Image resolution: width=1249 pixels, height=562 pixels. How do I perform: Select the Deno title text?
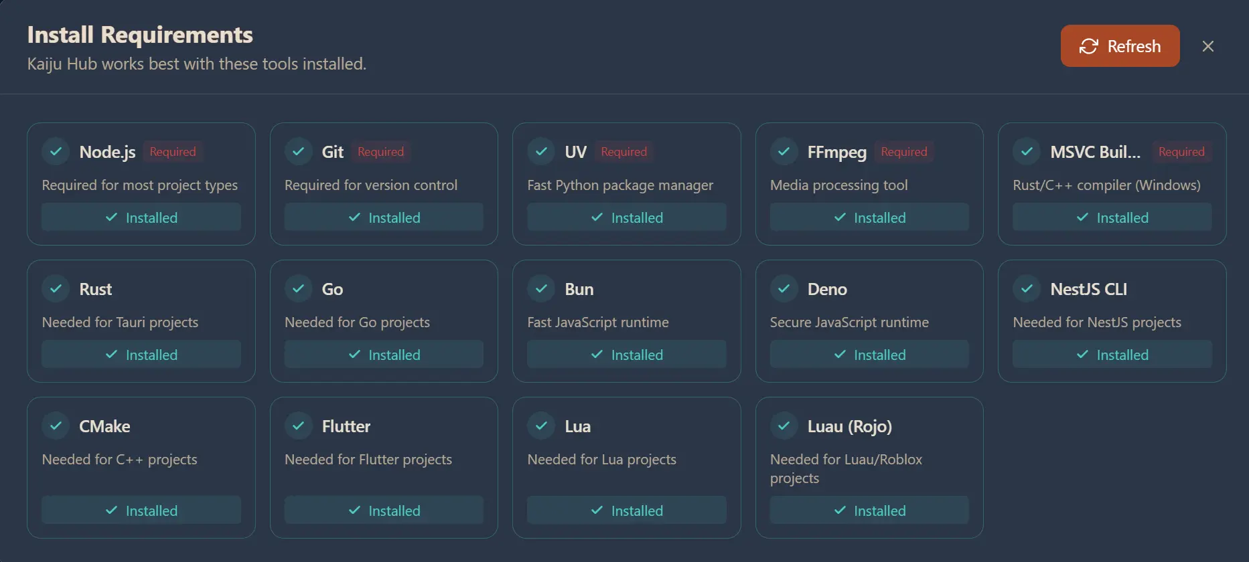[827, 289]
